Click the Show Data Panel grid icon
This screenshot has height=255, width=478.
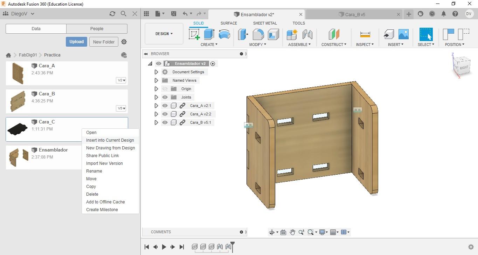[146, 14]
